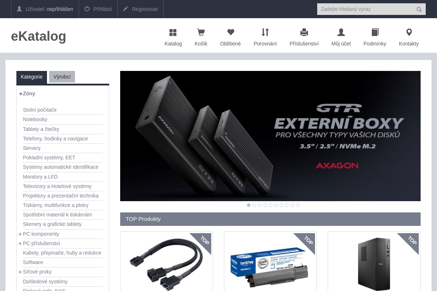
Task: Open the Košík shopping cart icon
Action: (201, 33)
